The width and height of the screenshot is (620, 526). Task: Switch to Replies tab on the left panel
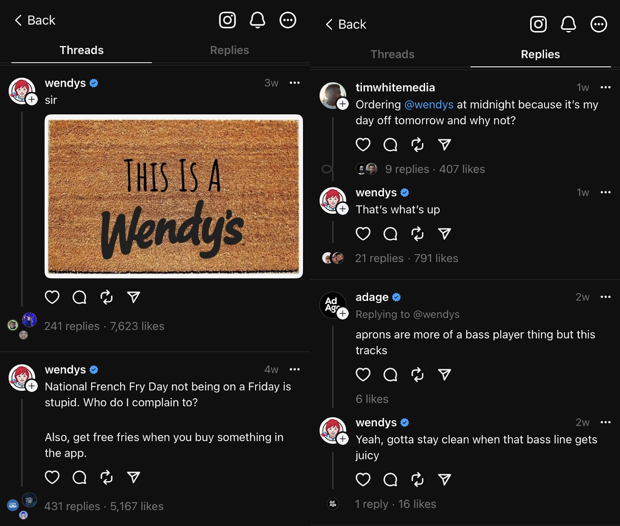click(229, 50)
